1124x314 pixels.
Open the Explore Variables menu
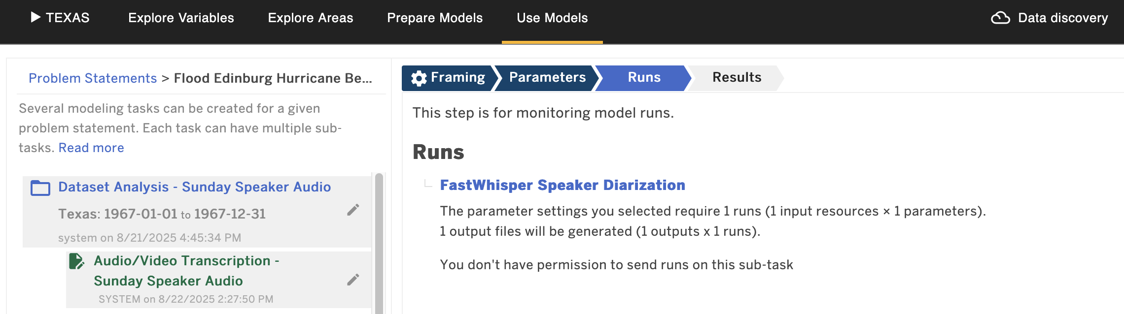[x=181, y=18]
